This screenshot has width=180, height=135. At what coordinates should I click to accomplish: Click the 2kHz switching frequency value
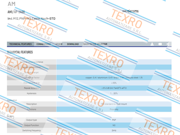(114, 131)
